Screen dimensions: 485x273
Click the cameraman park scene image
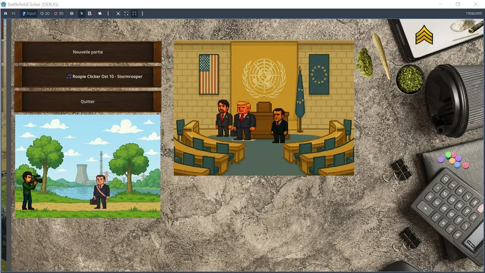click(88, 166)
